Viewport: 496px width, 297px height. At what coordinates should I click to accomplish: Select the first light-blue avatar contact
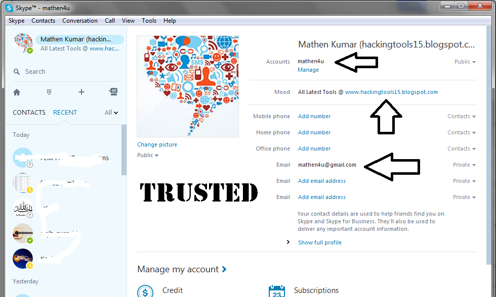(23, 158)
